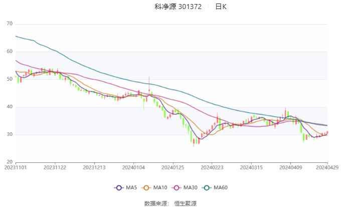
Task: Click the 日K label in title
Action: pos(221,7)
